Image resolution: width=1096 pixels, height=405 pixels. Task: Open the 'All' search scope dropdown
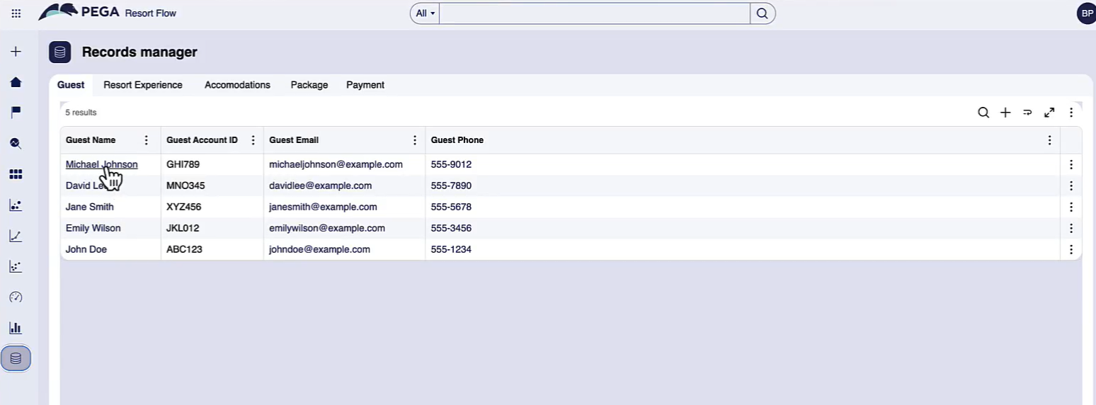click(425, 13)
